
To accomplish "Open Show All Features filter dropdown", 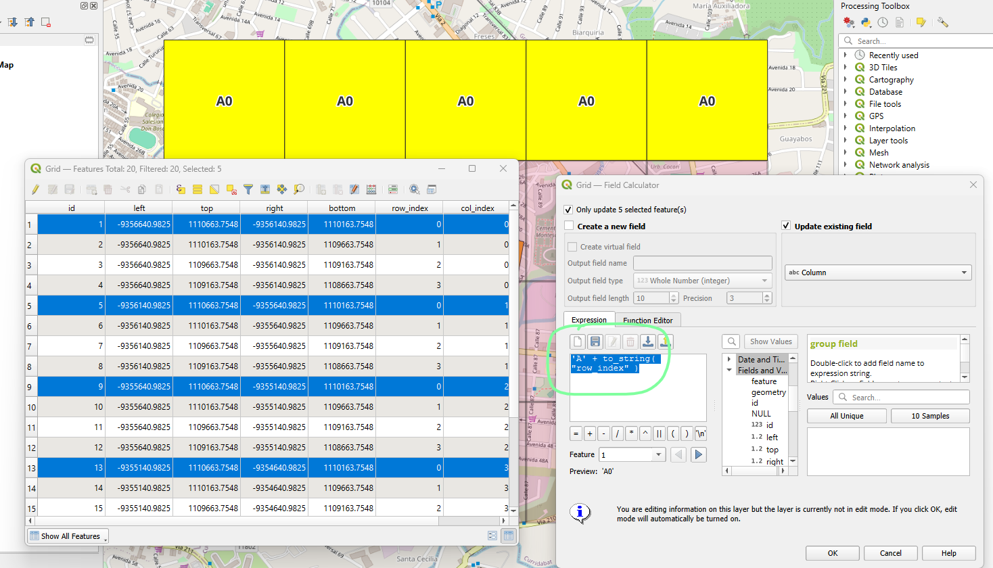I will 67,536.
